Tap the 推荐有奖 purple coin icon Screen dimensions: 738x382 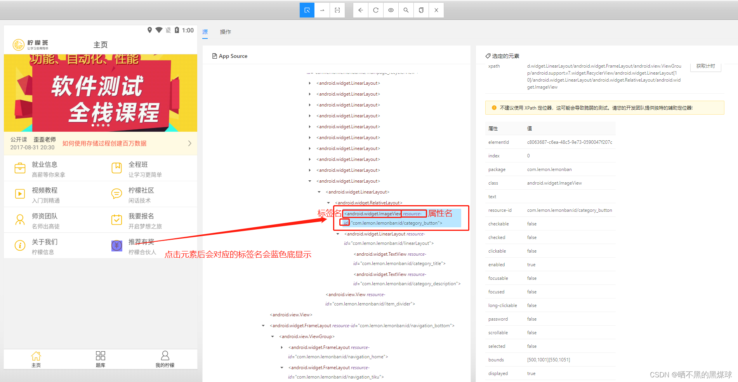pos(116,246)
